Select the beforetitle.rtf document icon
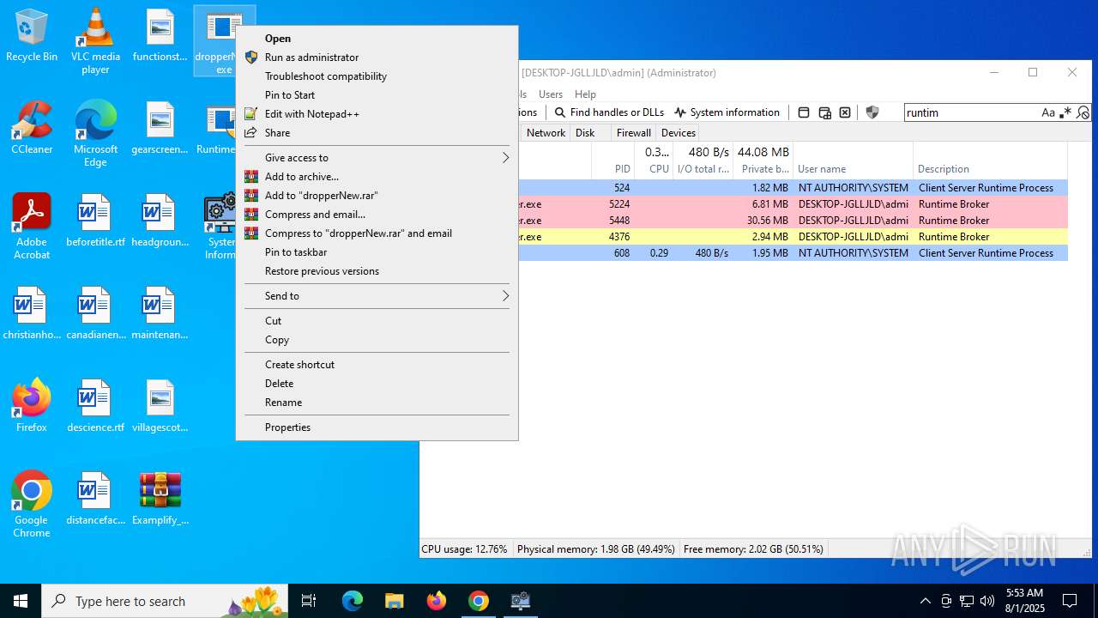 (95, 220)
